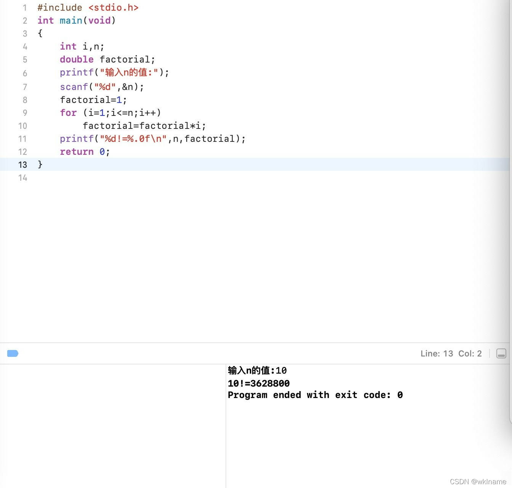The image size is (512, 488).
Task: Click the closing brace on line 13
Action: 40,165
